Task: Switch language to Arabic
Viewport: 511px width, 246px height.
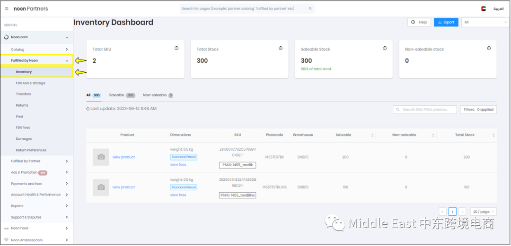Action: click(498, 9)
